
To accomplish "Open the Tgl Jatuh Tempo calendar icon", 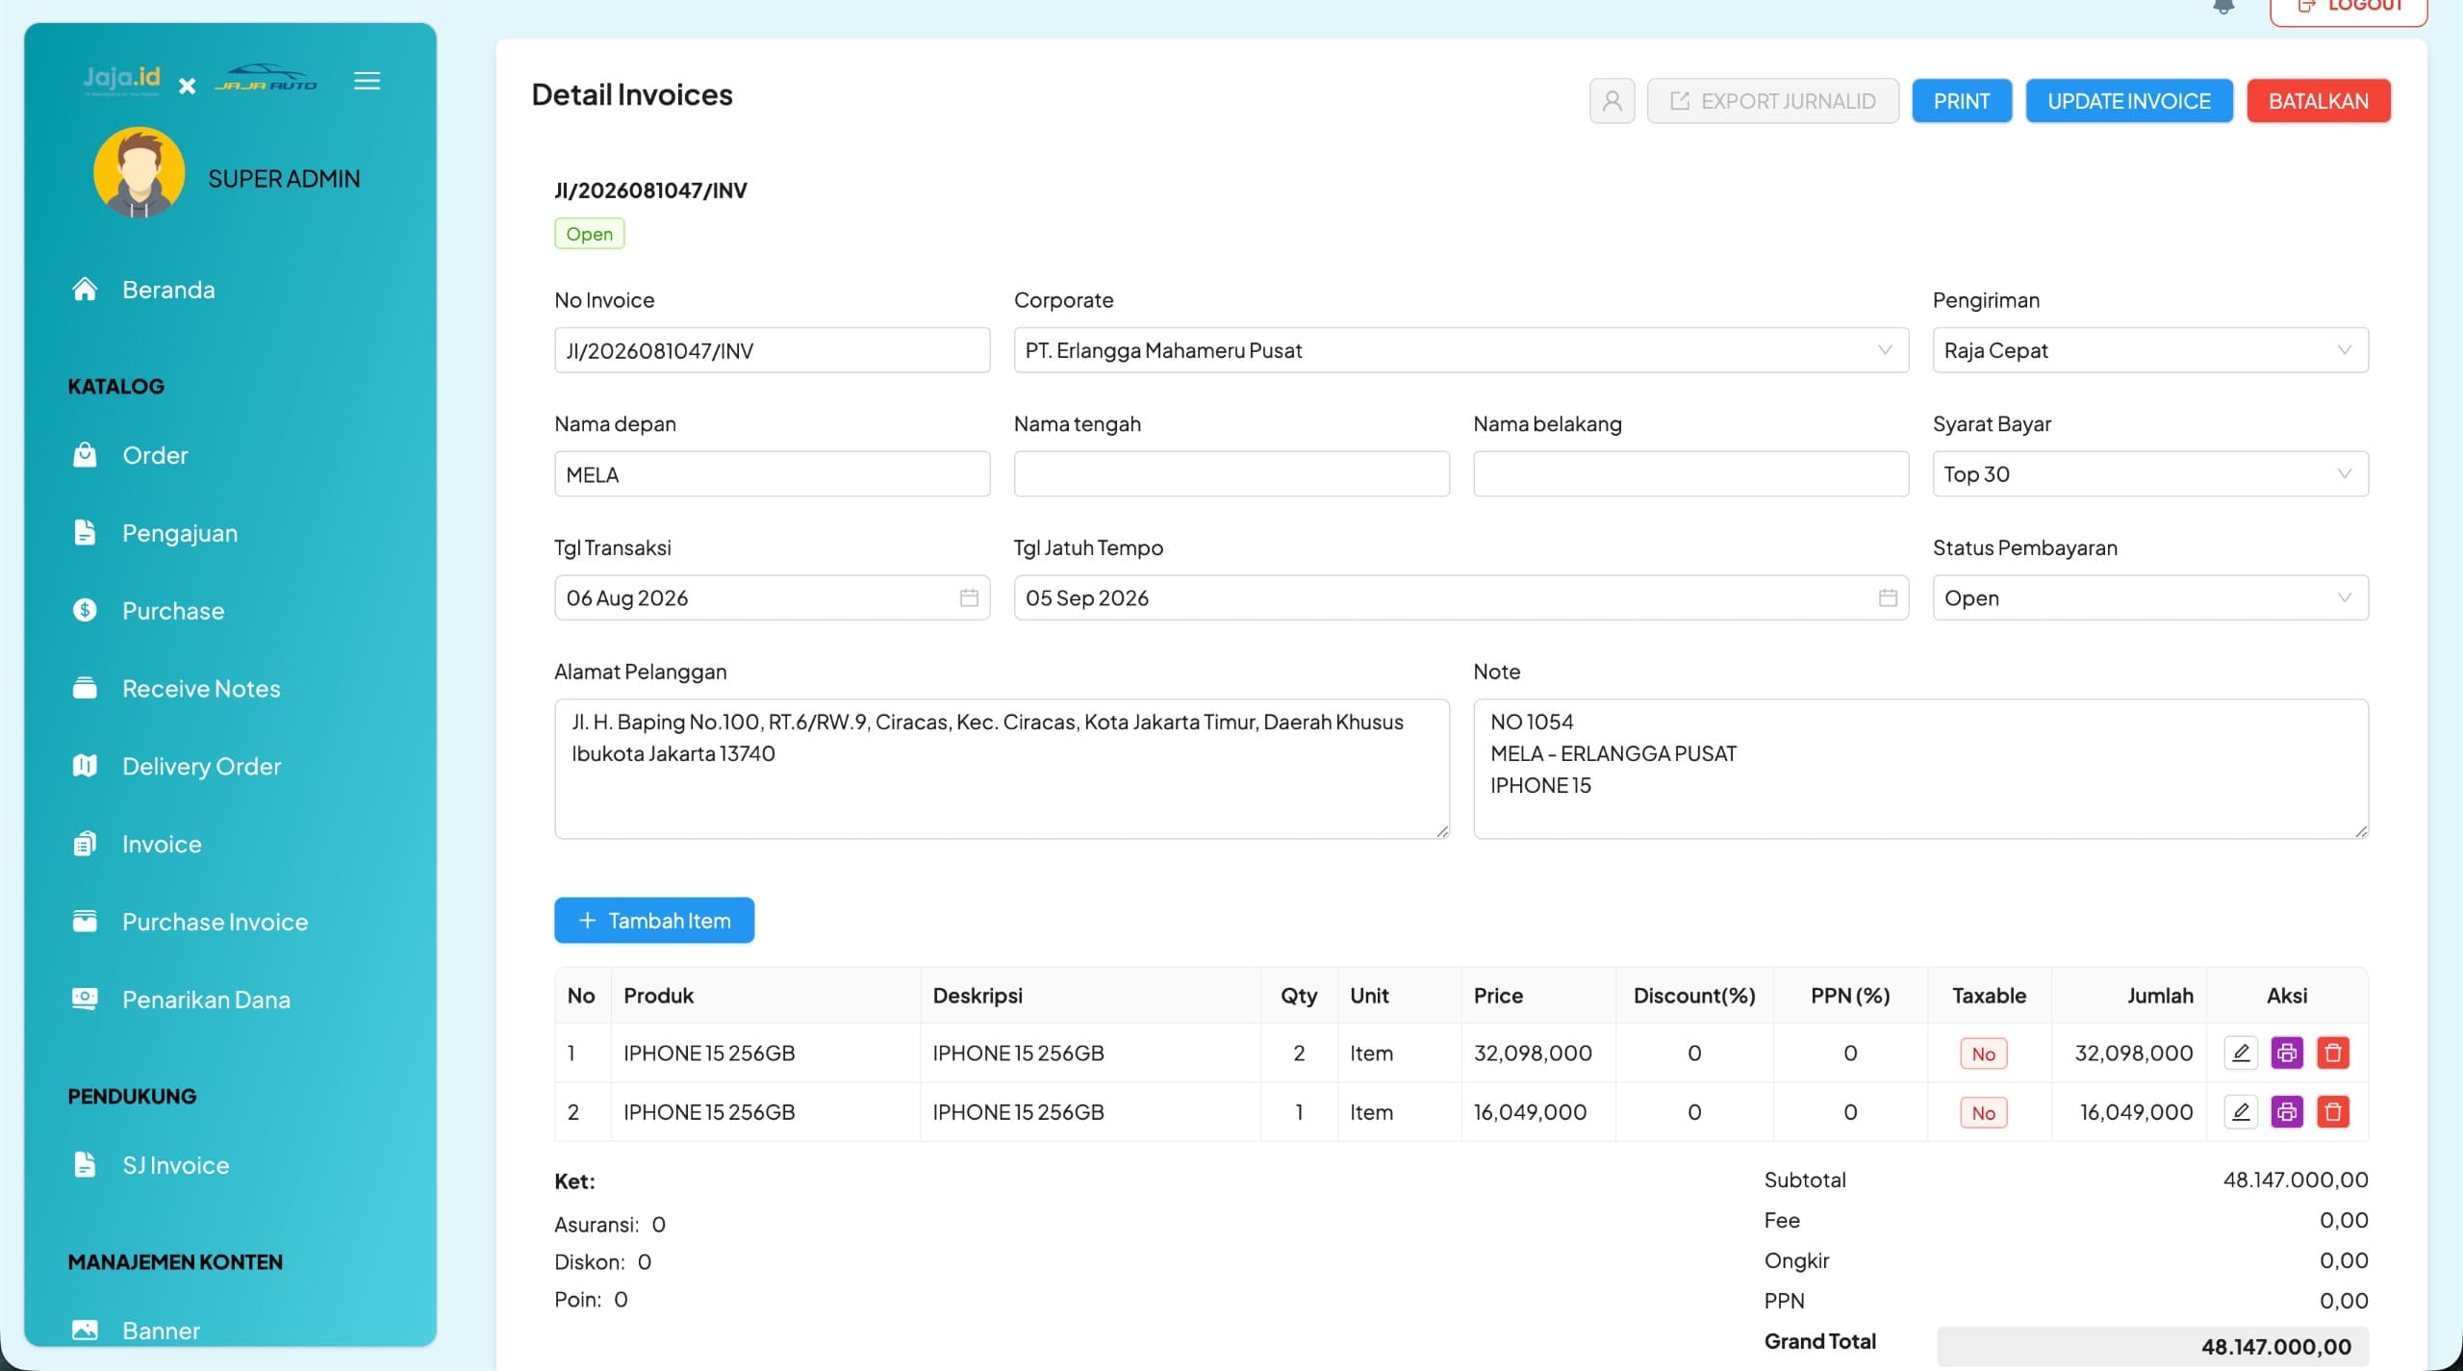I will coord(1888,597).
